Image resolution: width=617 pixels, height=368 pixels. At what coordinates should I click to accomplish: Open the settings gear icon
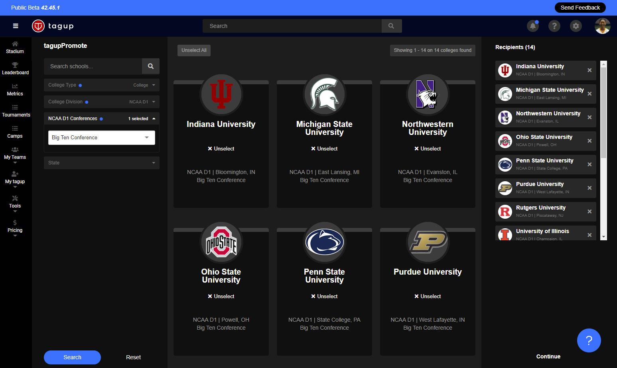[x=576, y=26]
